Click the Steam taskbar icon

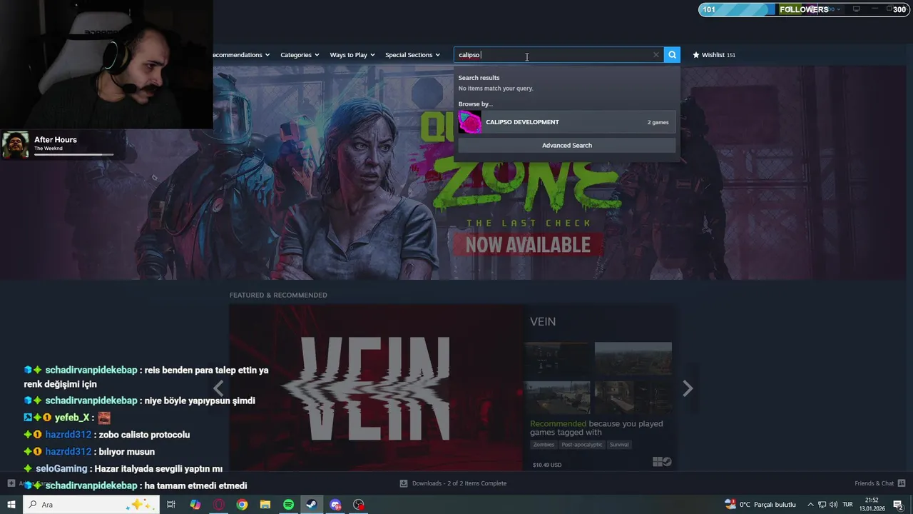pyautogui.click(x=312, y=505)
